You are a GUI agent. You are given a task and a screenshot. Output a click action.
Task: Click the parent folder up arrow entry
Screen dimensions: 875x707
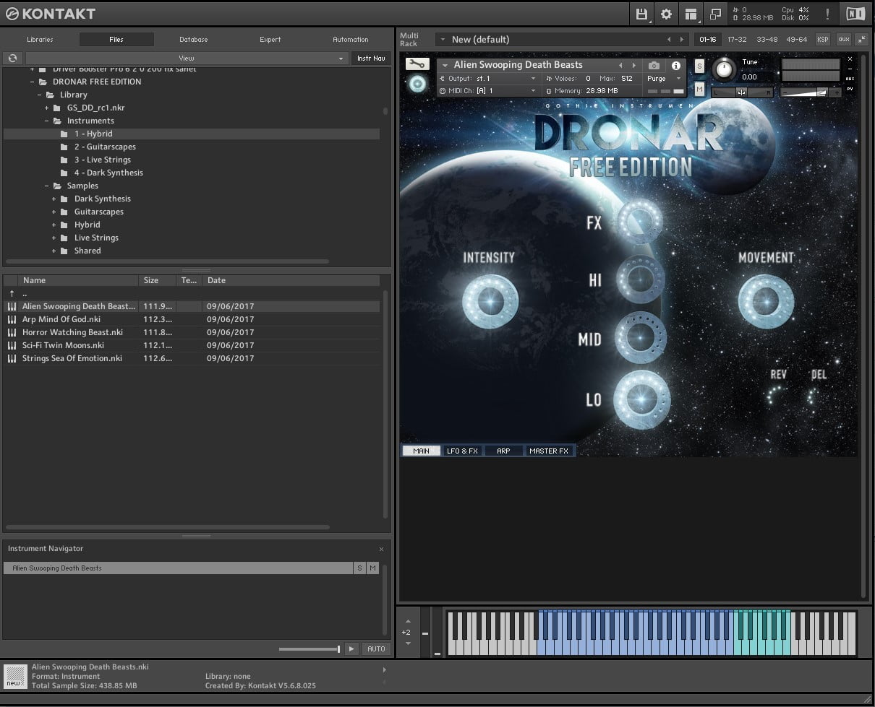click(12, 294)
